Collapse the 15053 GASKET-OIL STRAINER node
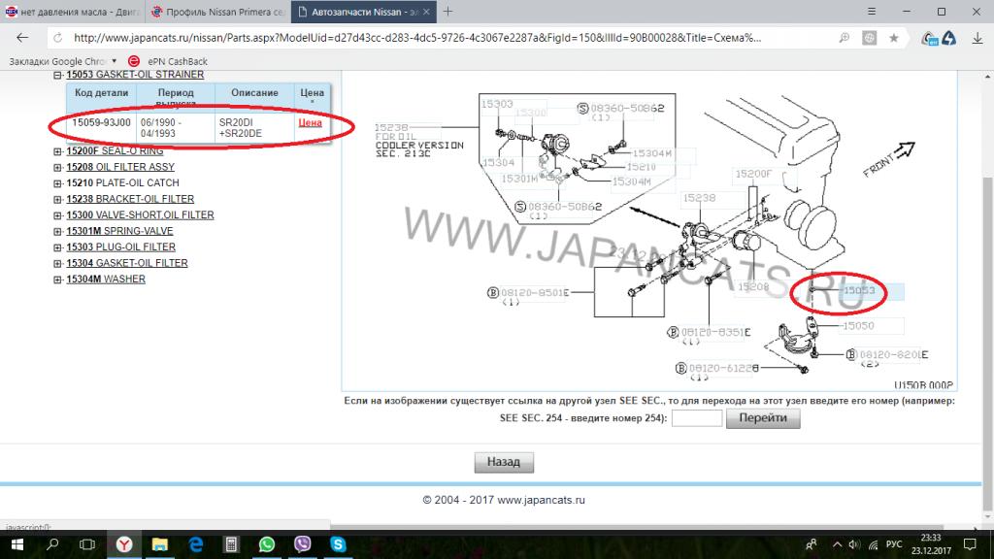Screen dimensions: 994x559 (57, 75)
